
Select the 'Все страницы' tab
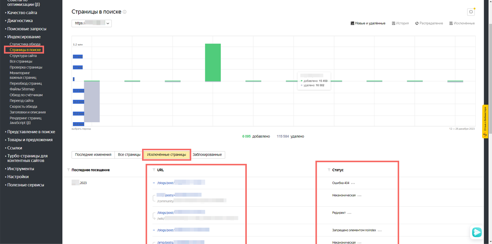(x=129, y=154)
